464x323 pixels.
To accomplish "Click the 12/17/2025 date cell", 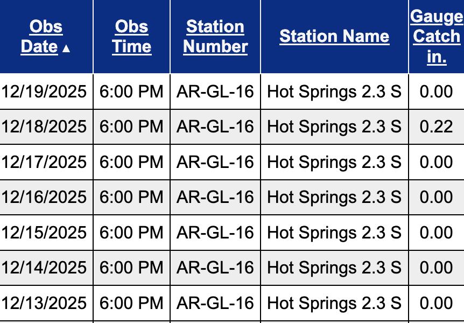I will pos(44,162).
